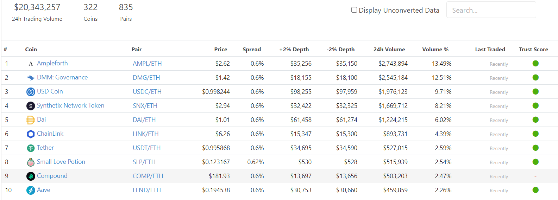
Task: Sort table by 24h Volume column
Action: click(389, 50)
